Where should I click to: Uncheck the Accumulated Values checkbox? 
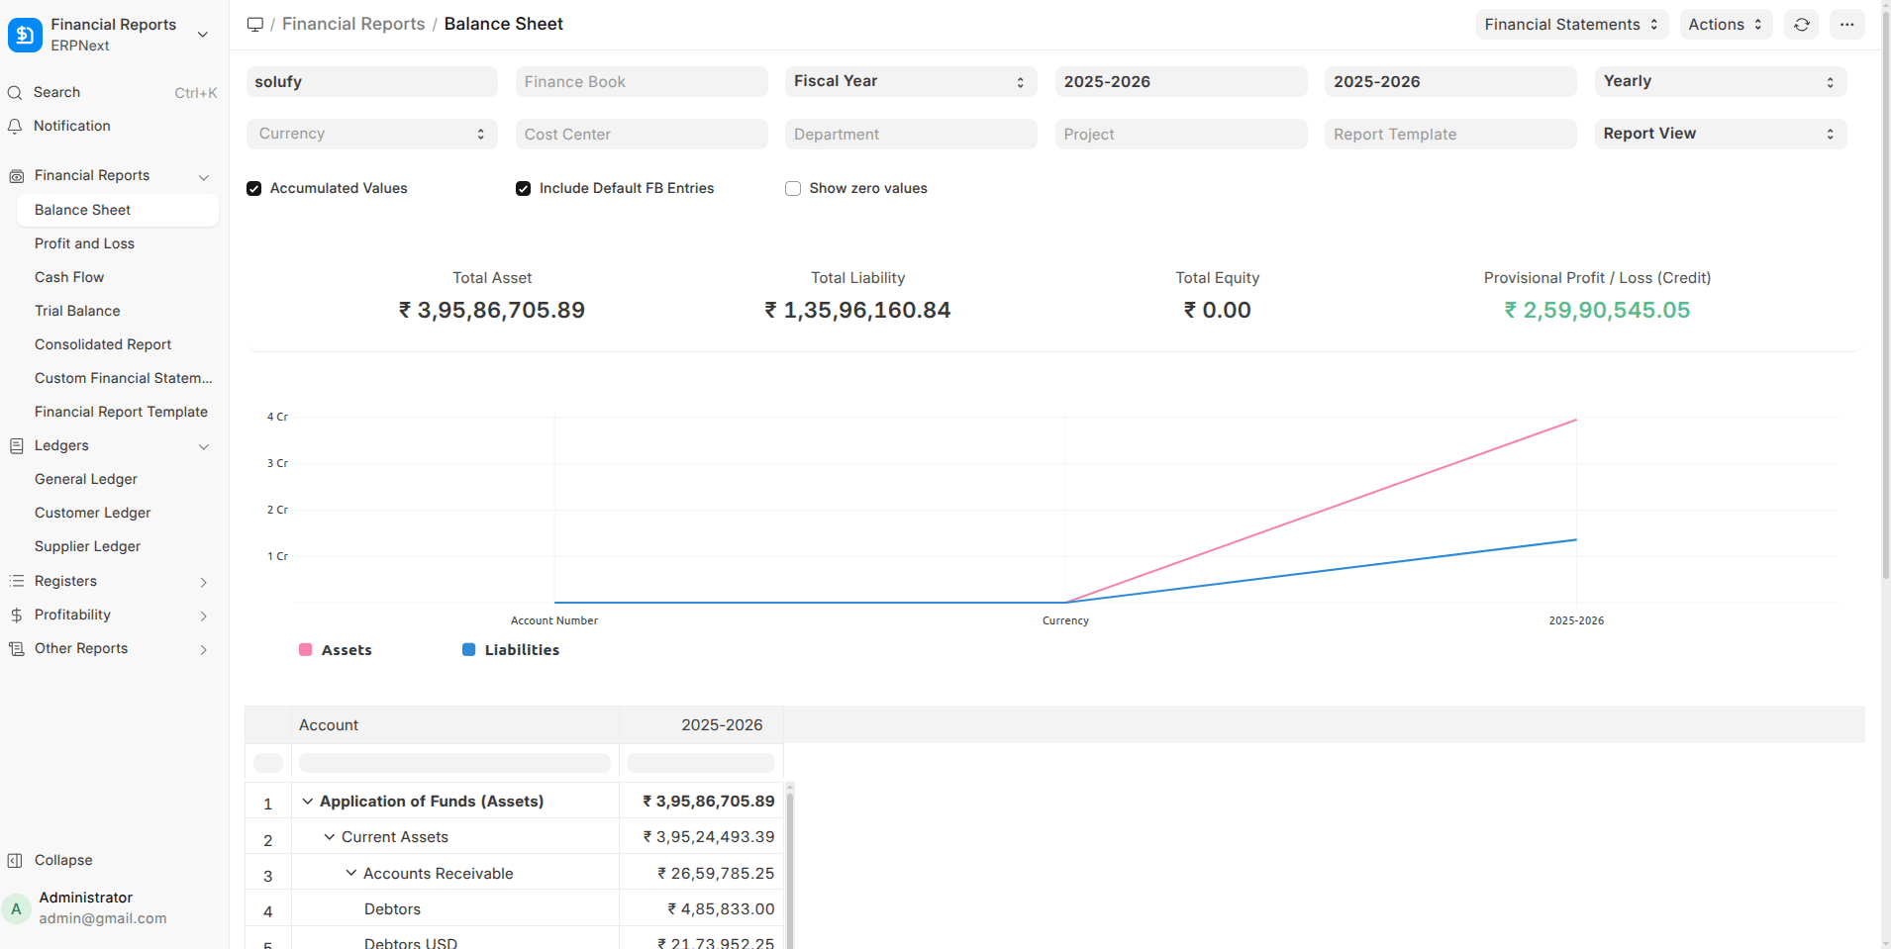point(254,189)
